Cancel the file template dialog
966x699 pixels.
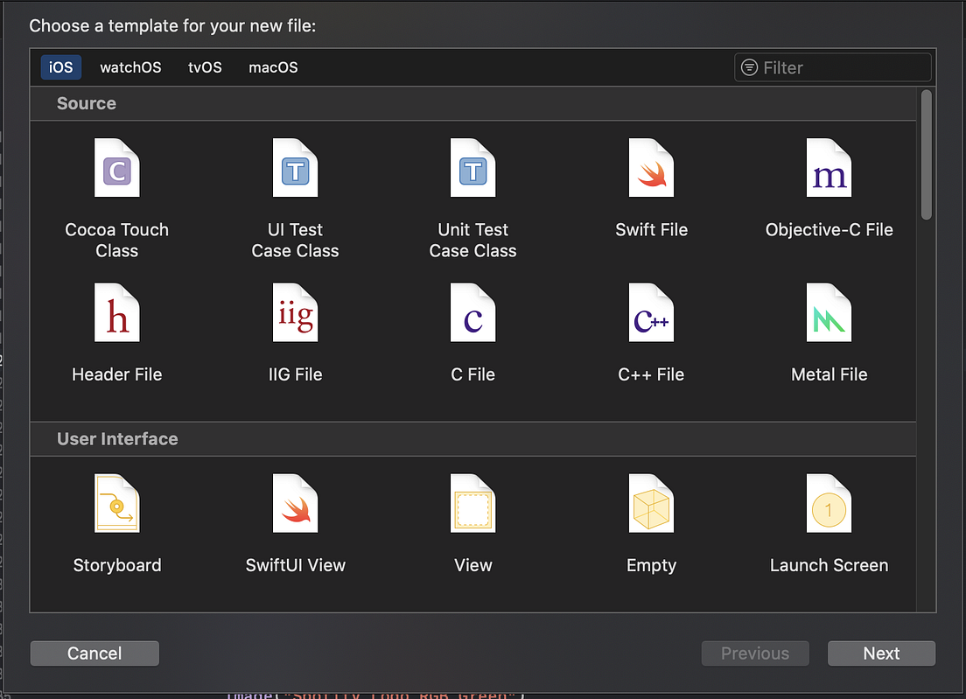point(94,653)
